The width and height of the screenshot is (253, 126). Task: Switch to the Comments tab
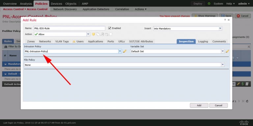tap(219, 41)
